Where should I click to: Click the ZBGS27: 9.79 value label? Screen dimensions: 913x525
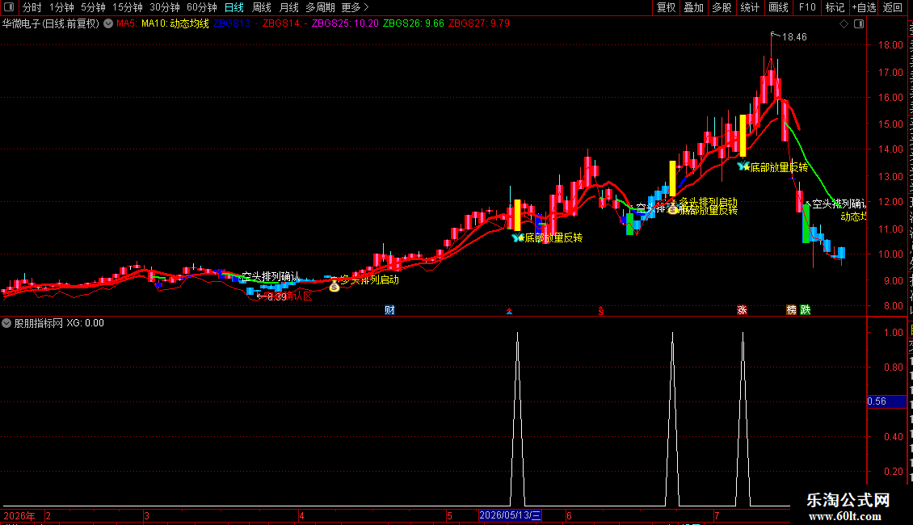[x=479, y=24]
